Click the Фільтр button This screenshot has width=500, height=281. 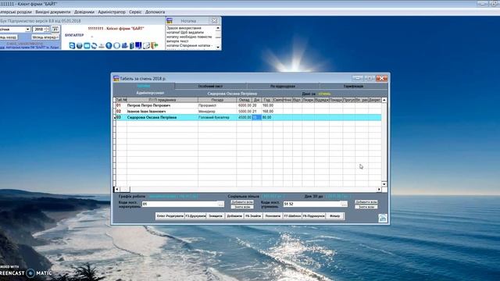point(335,216)
